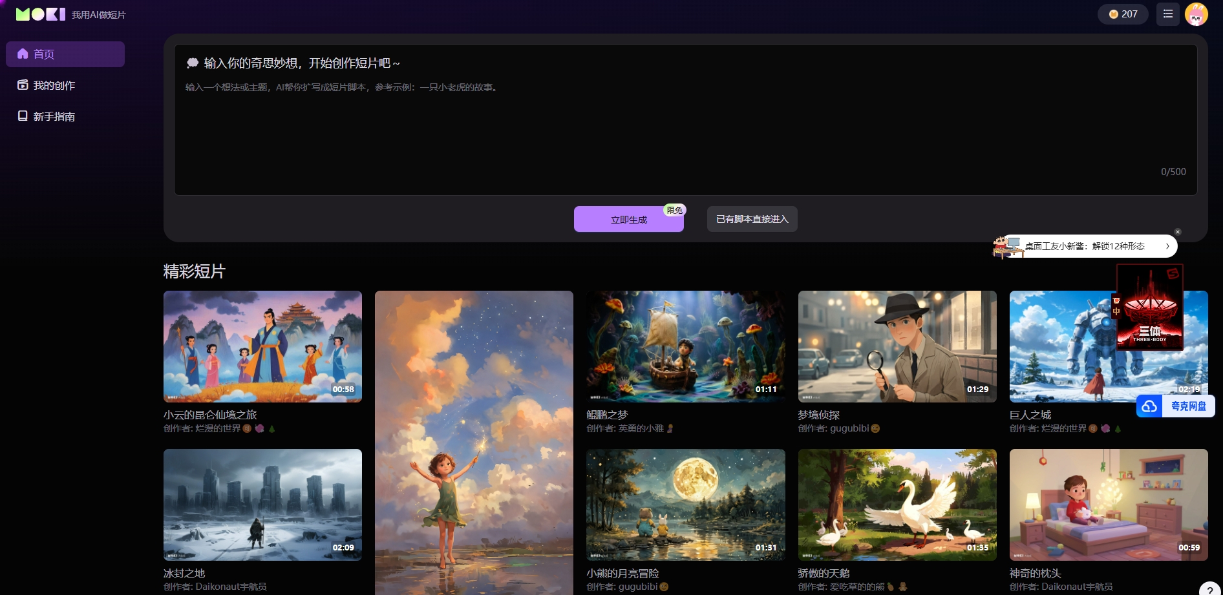Click the help question mark icon
1223x595 pixels.
click(x=1209, y=590)
